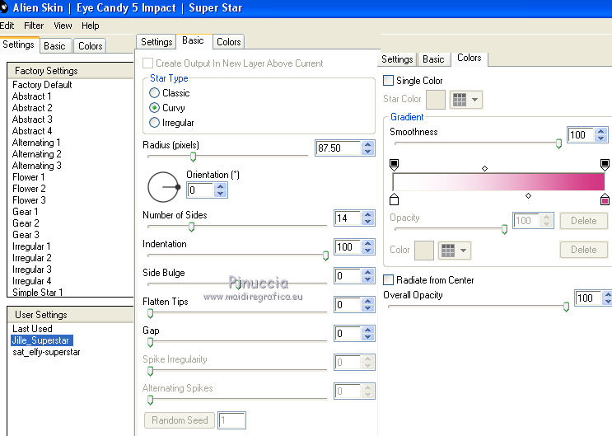Click the Radius value field 87.50
Viewport: 612px width, 436px height.
pyautogui.click(x=338, y=148)
